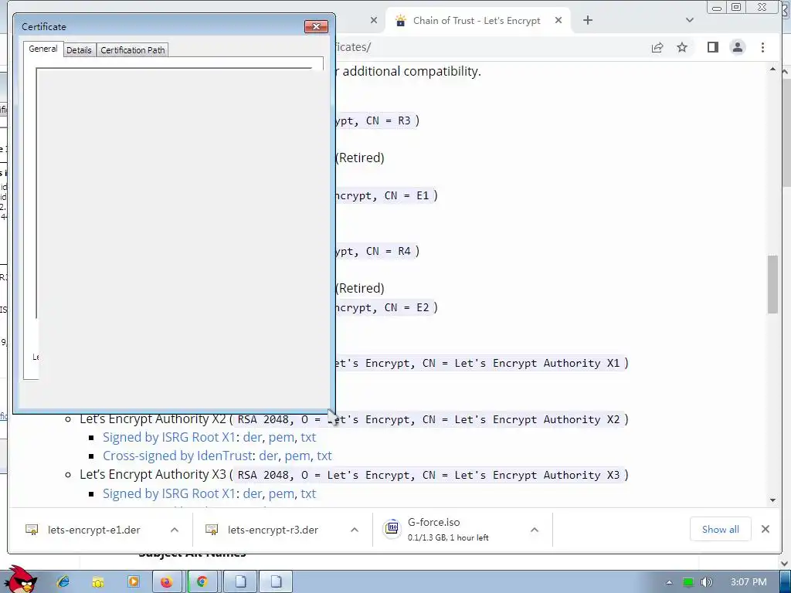Switch to the Details tab in Certificate dialog
This screenshot has height=593, width=791.
[x=80, y=50]
